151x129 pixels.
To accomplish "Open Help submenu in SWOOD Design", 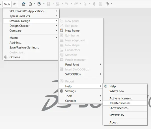I will pos(81,86).
